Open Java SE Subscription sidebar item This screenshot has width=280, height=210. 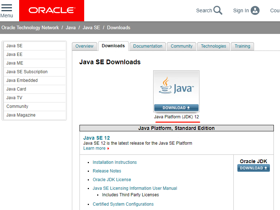[35, 72]
